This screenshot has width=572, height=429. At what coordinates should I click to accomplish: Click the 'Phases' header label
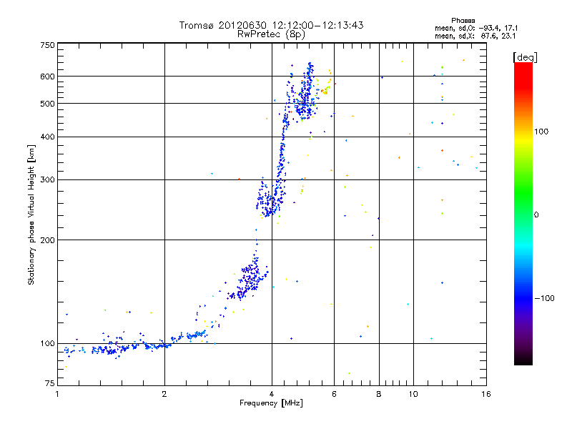463,21
